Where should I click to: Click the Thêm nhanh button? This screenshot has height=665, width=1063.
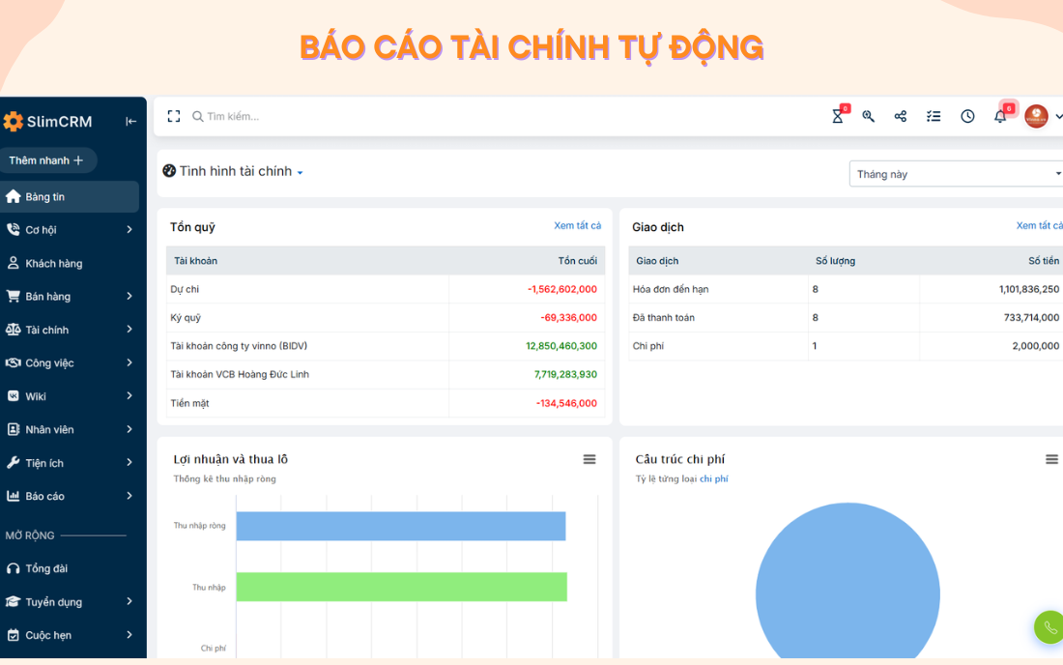48,159
